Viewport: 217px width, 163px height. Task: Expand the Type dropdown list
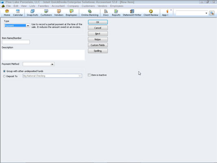[x=28, y=26]
